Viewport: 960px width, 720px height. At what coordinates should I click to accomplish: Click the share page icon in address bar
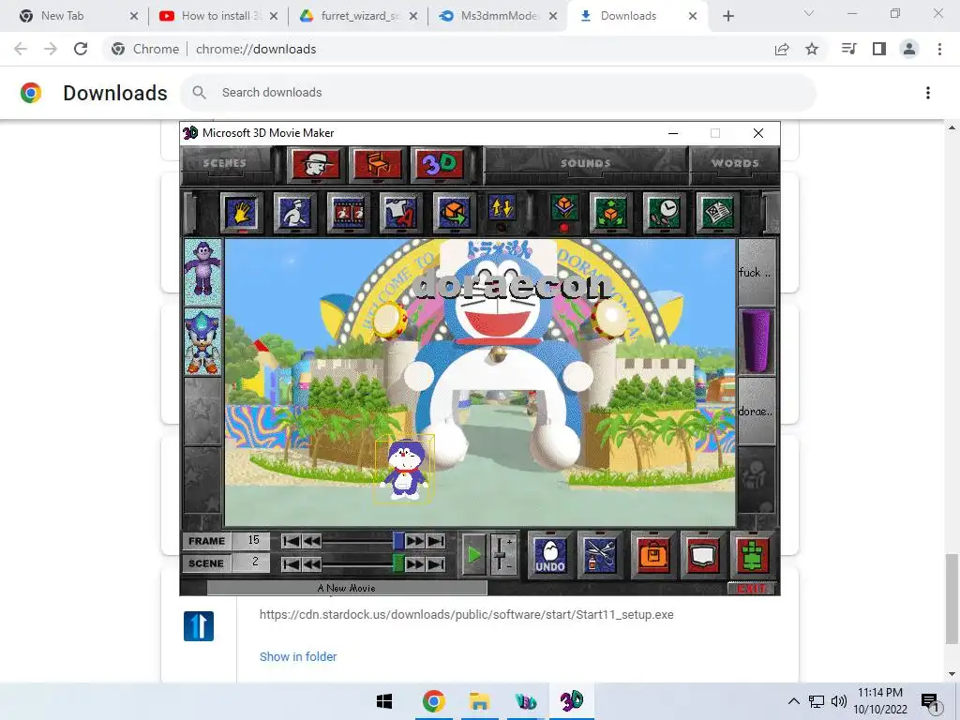pos(782,49)
